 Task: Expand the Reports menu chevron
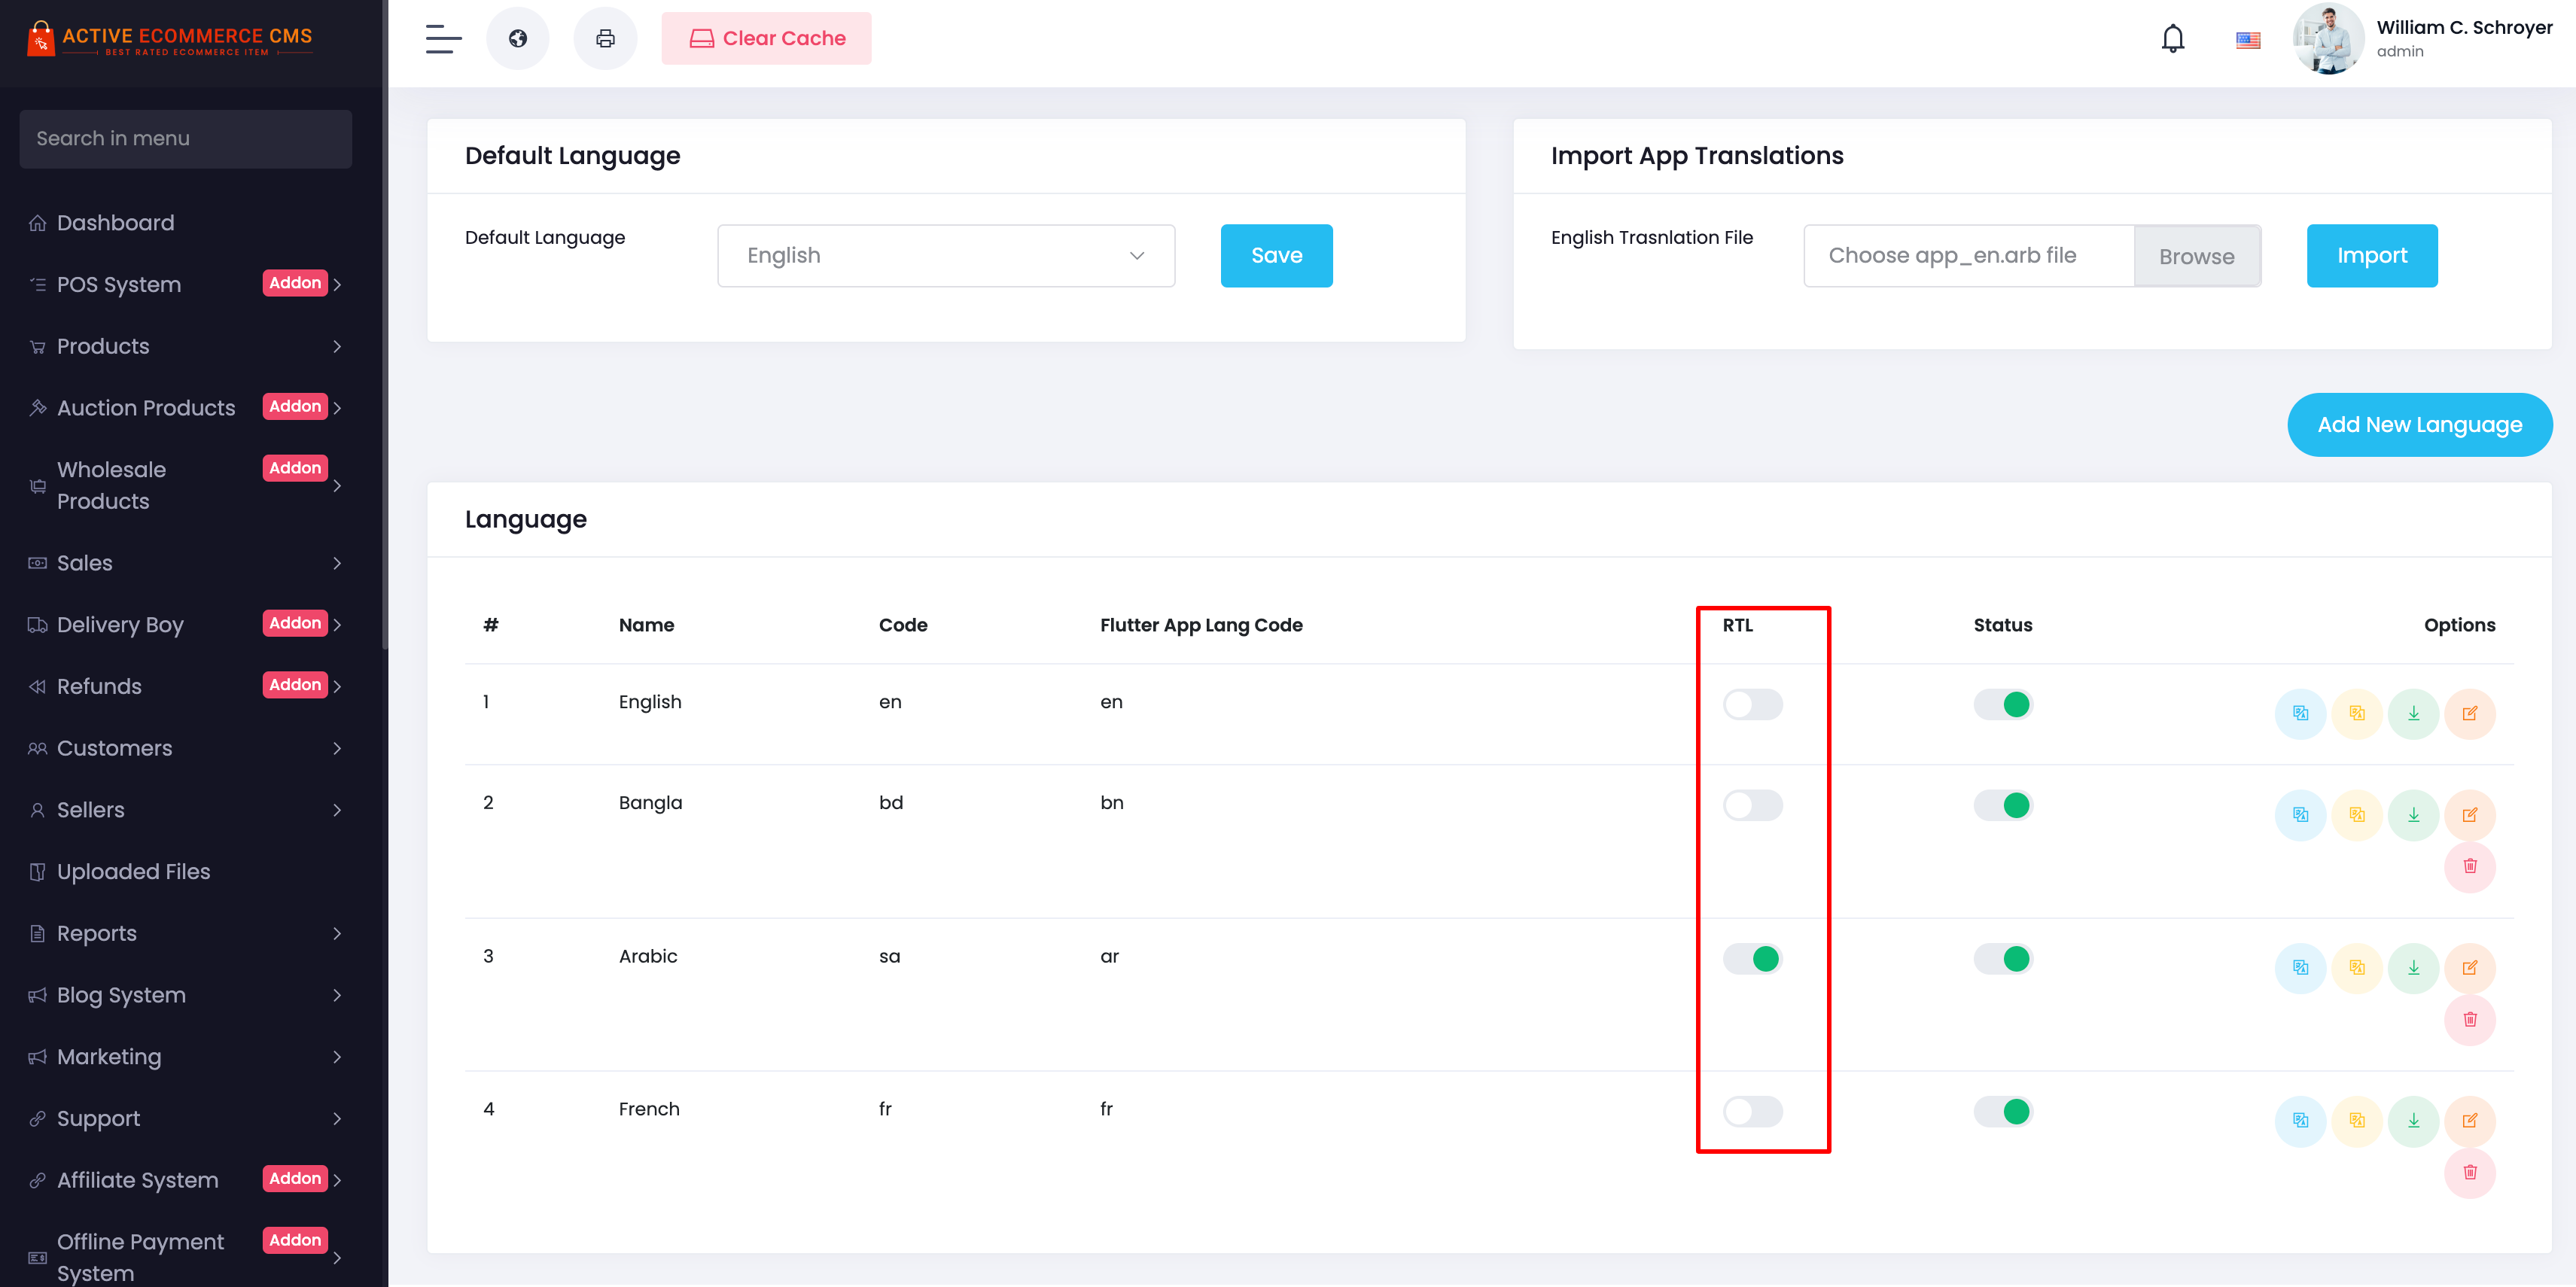point(337,933)
